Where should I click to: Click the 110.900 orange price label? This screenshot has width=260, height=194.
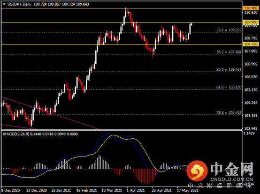251,8
